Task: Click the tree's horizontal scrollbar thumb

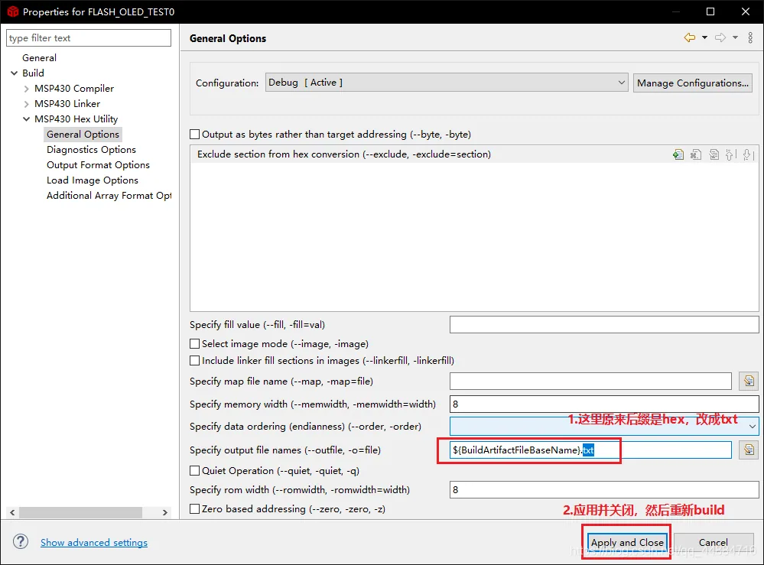Action: (x=80, y=512)
